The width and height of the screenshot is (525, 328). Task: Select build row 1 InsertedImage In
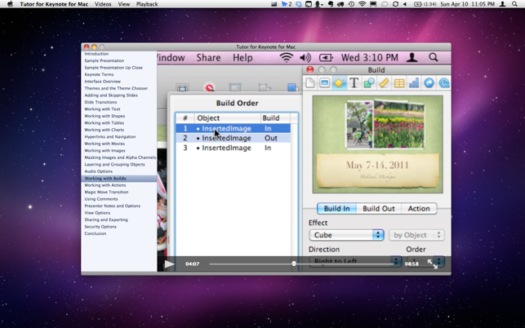[233, 128]
